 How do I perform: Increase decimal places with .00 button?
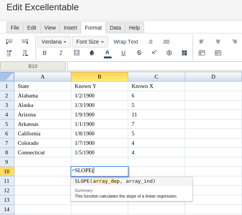166,42
